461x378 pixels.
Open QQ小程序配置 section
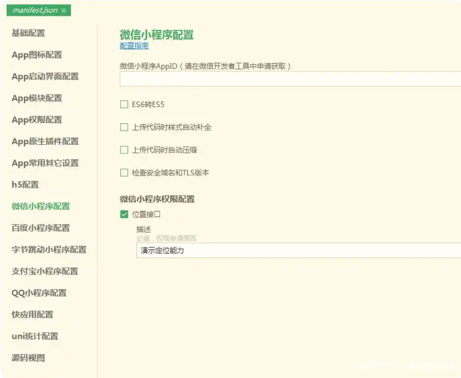click(x=39, y=293)
